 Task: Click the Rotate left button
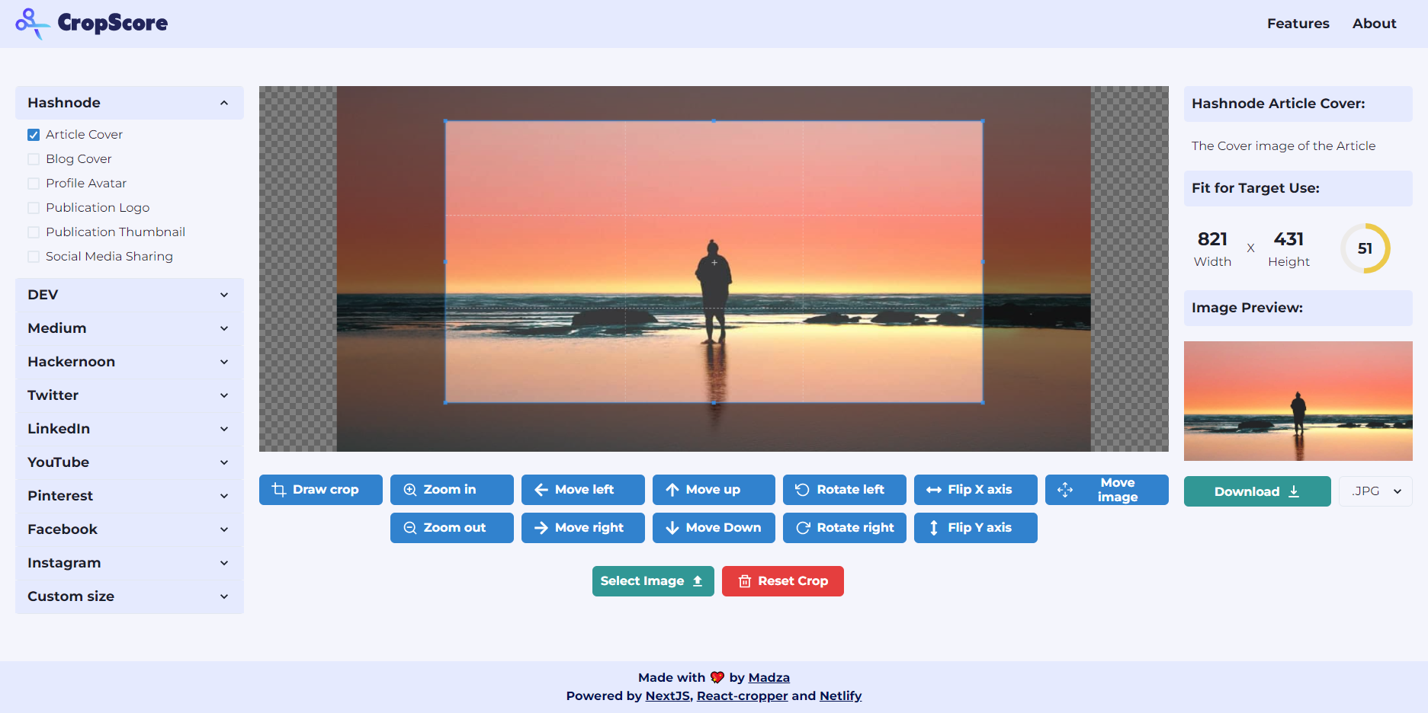click(844, 490)
